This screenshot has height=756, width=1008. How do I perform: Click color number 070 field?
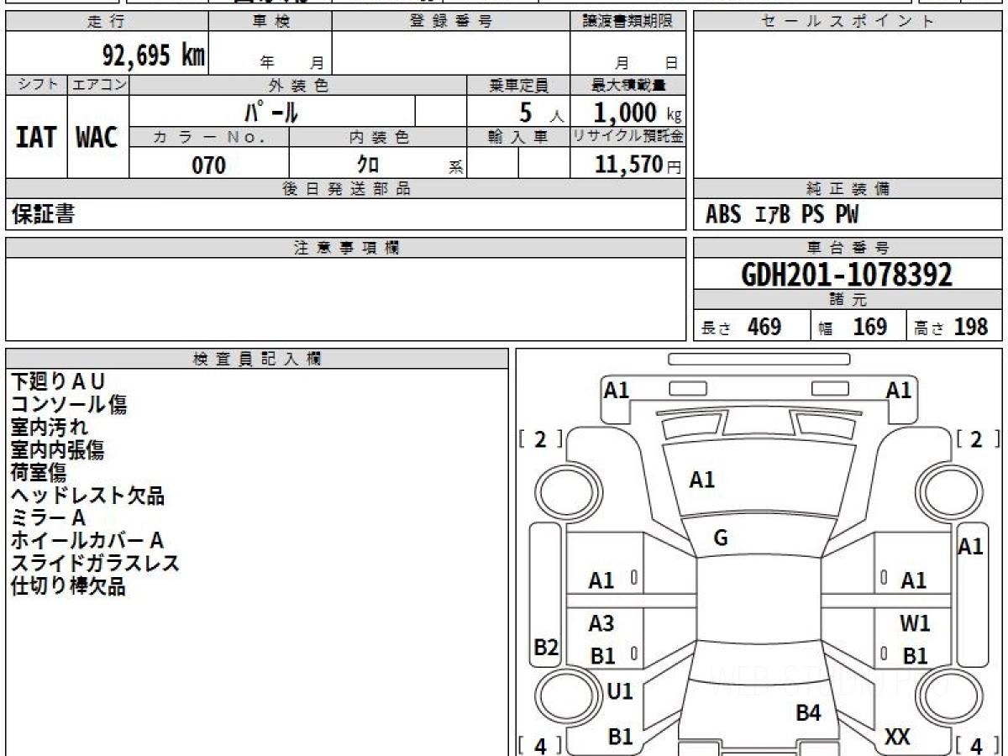coord(209,165)
